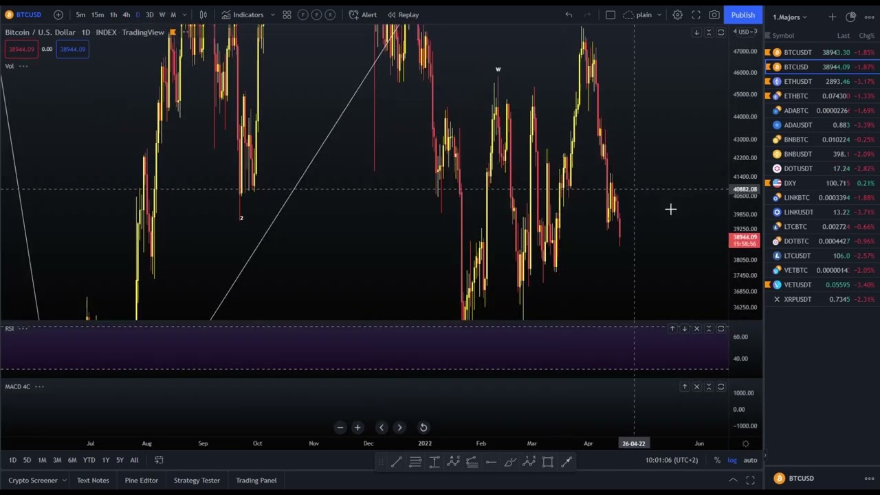
Task: Open the Pine Editor tab
Action: click(x=142, y=481)
